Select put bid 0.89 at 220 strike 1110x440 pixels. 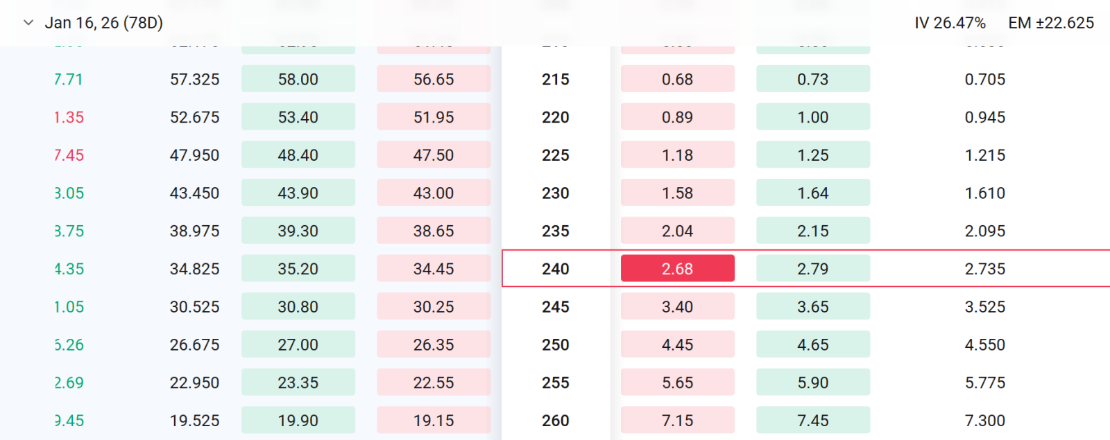point(677,117)
